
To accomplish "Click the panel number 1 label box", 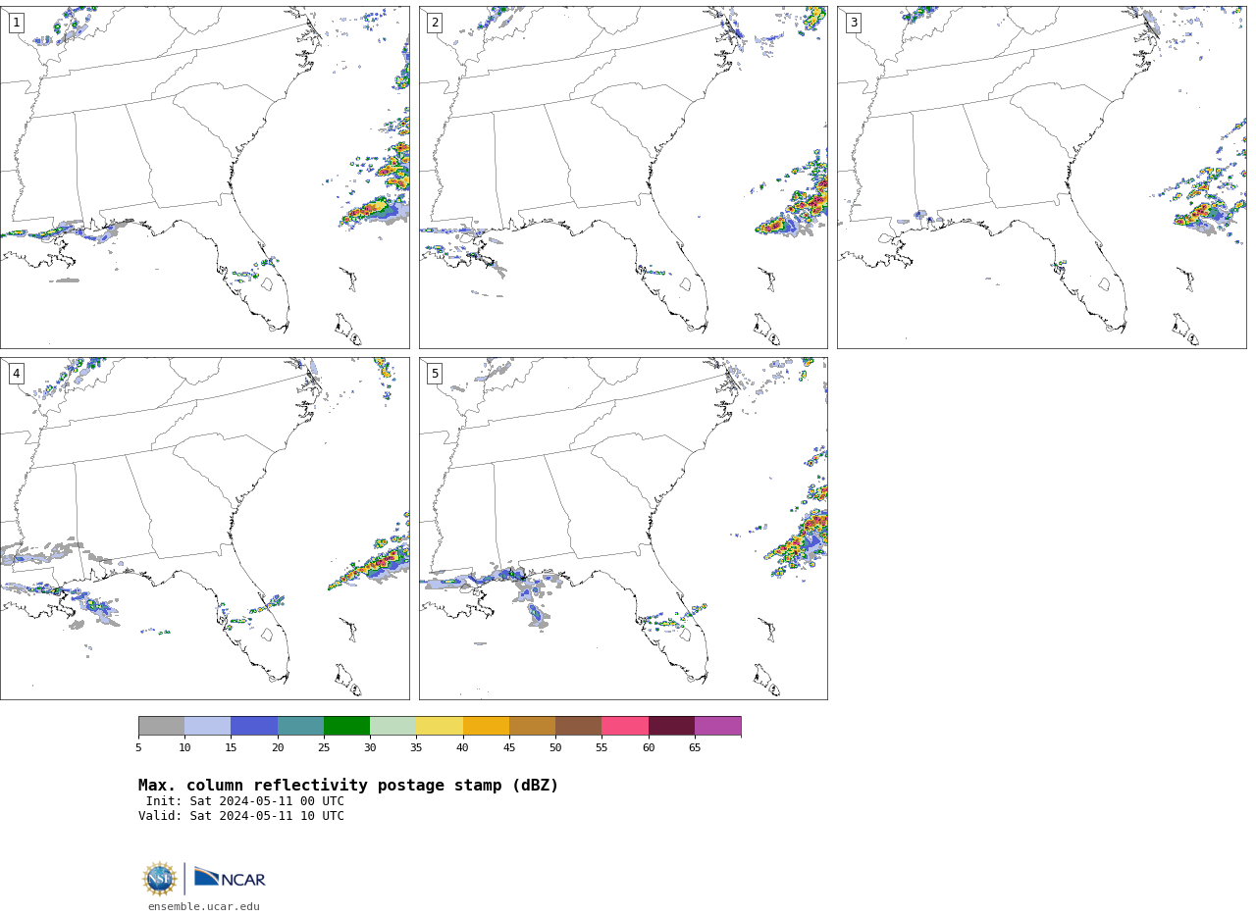I will 16,23.
